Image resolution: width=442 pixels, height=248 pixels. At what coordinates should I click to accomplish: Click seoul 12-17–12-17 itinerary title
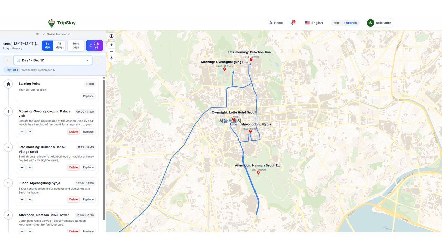[21, 44]
